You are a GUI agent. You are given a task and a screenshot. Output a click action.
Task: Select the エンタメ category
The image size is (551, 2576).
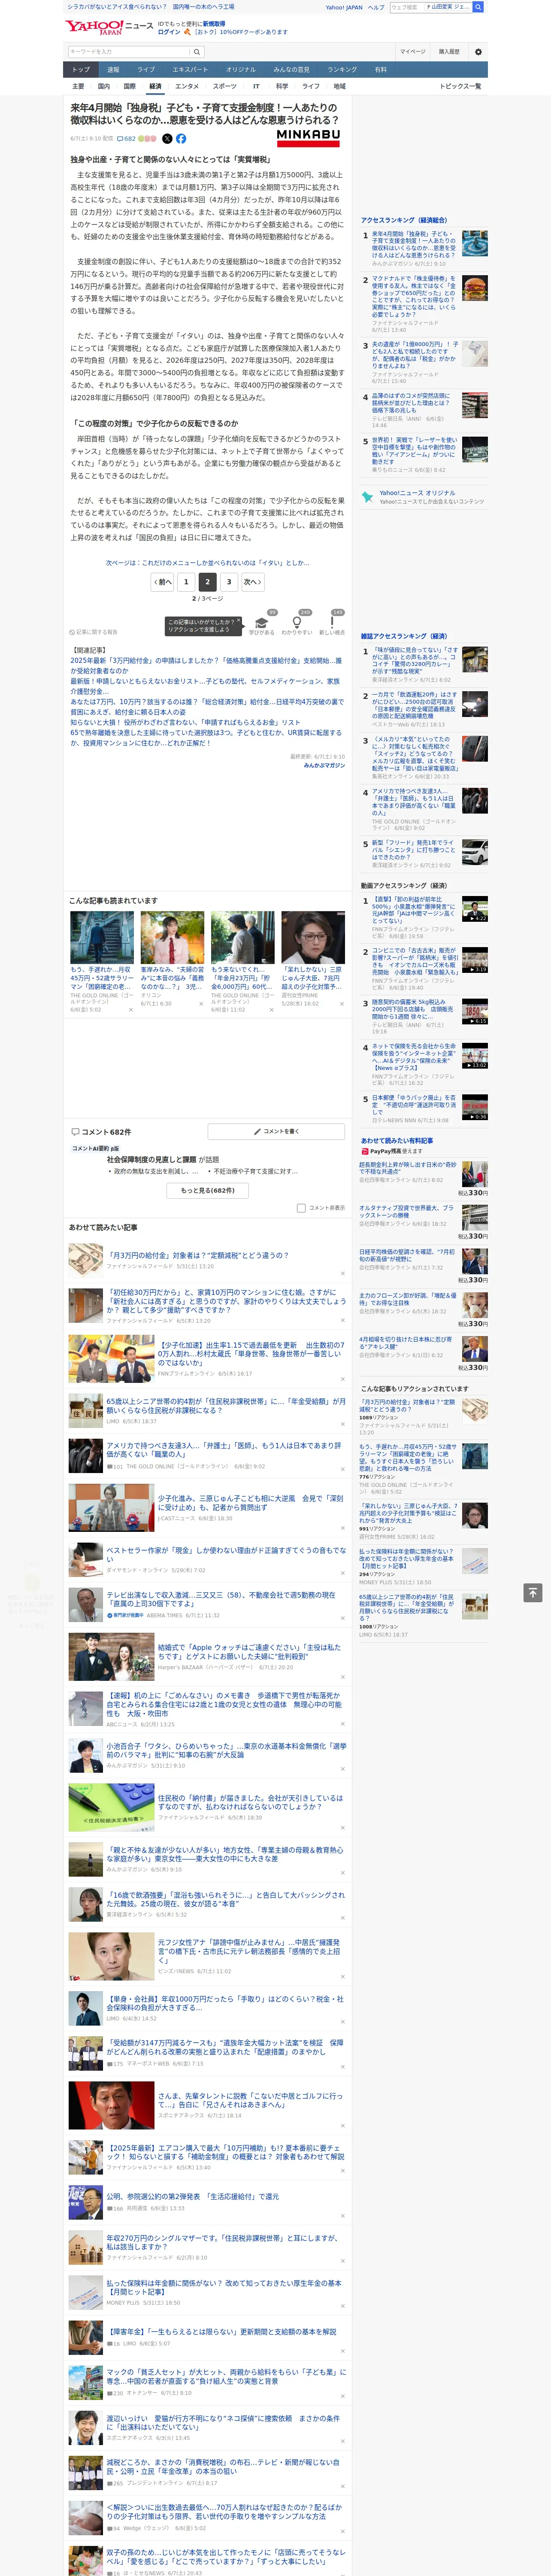pos(187,86)
